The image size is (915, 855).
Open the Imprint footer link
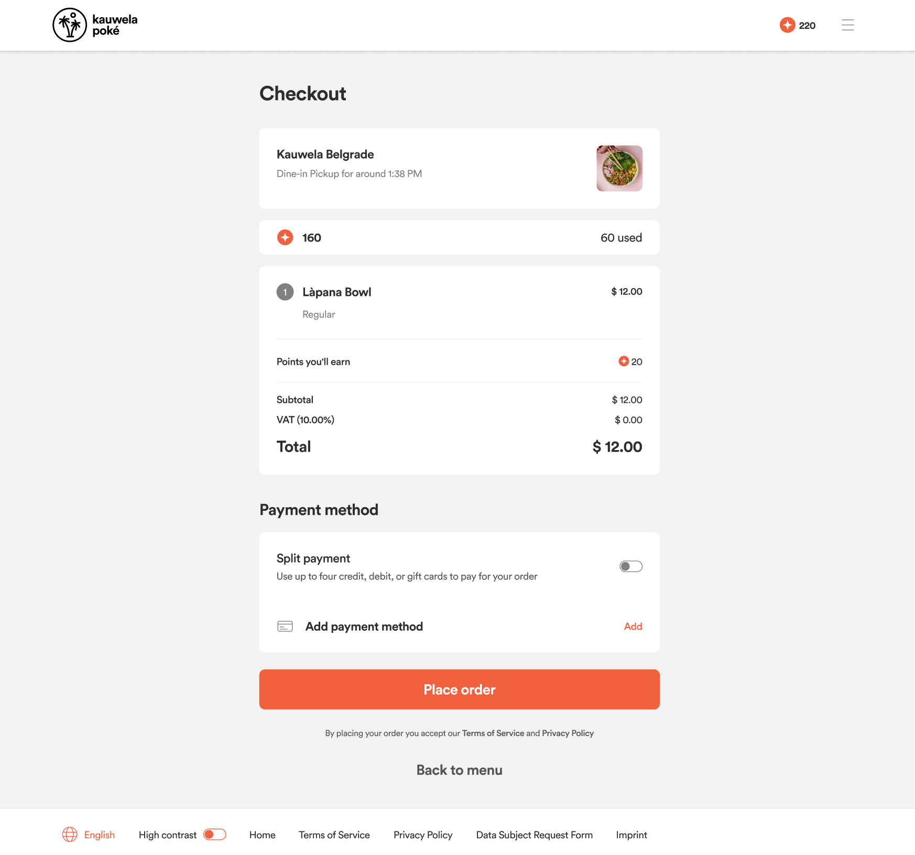pos(631,835)
